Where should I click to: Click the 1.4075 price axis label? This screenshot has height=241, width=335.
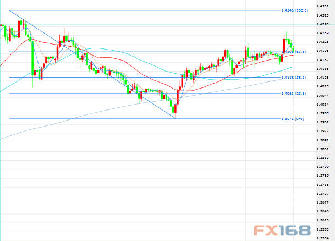322,86
